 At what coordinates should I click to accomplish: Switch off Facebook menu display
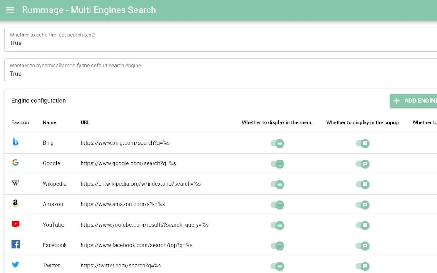pos(277,246)
